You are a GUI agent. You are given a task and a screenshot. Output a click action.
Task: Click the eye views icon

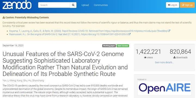point(145,57)
